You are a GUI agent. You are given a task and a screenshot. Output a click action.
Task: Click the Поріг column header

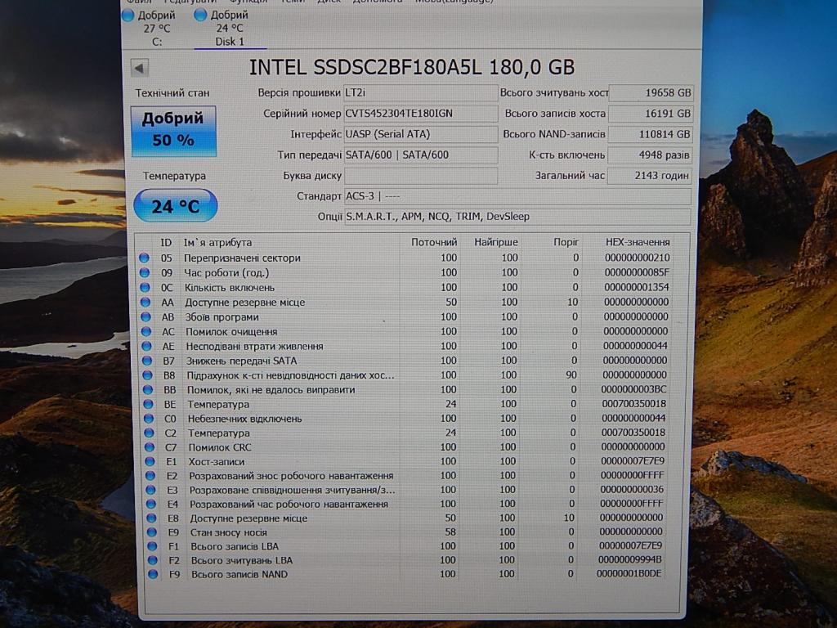pos(566,242)
